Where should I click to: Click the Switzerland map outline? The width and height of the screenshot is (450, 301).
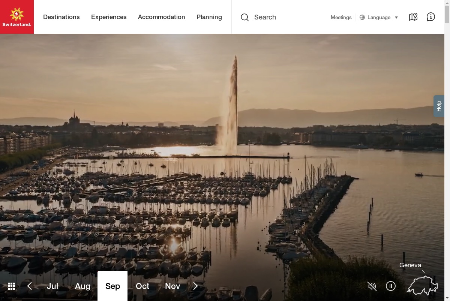423,286
